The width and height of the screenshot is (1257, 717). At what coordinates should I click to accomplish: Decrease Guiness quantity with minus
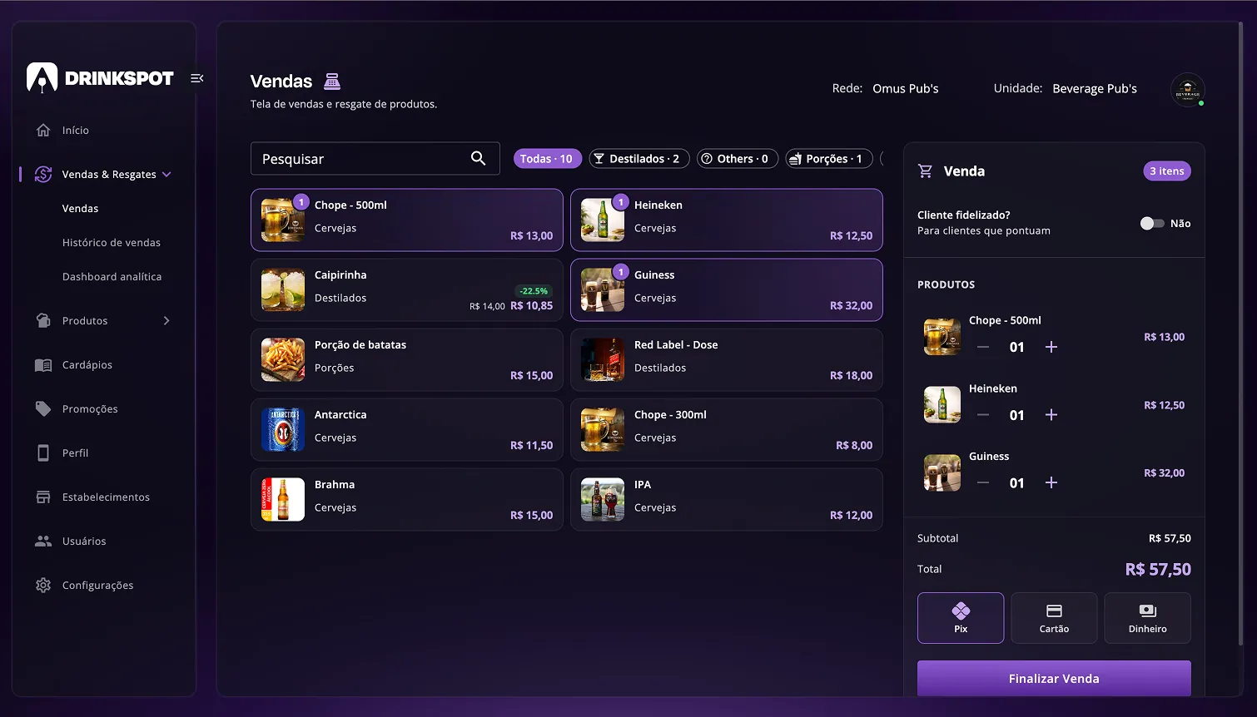[x=983, y=482]
